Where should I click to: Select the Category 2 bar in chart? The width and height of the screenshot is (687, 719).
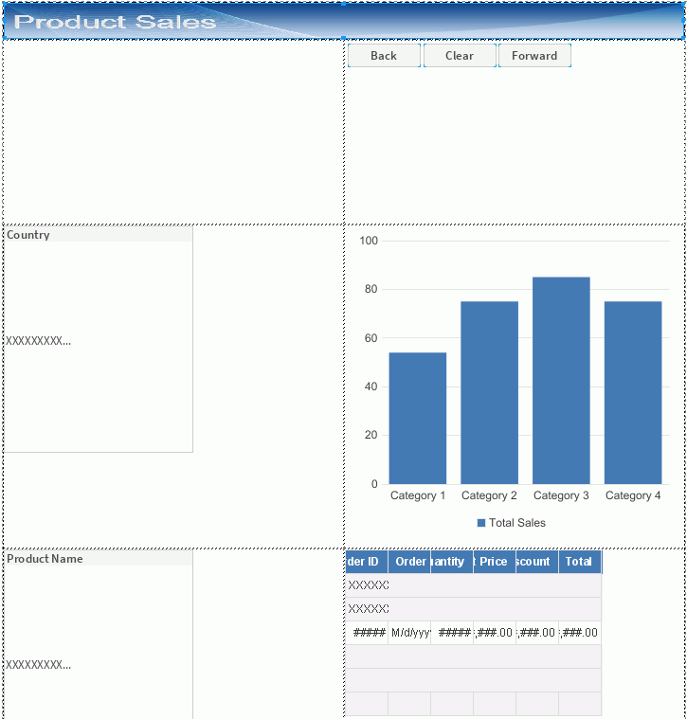[x=489, y=392]
